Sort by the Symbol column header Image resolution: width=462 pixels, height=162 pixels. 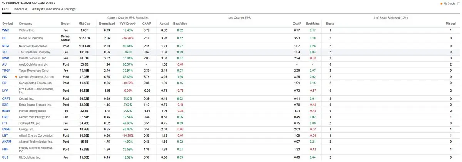click(x=7, y=24)
